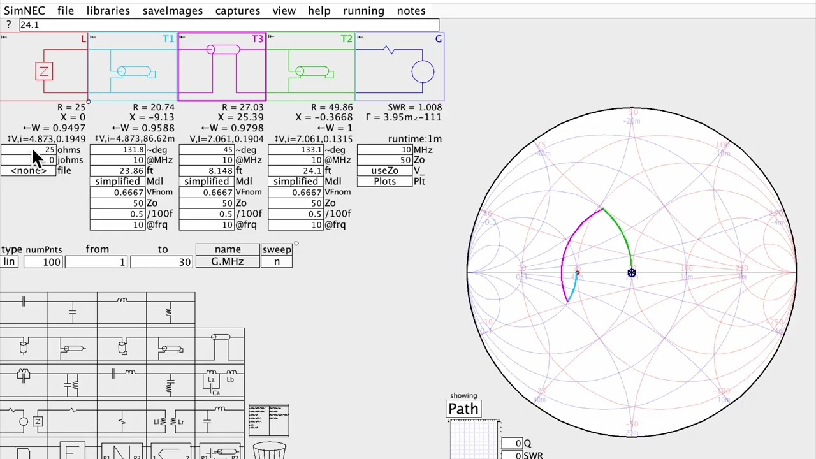Edit the generator frequency MHz field
The width and height of the screenshot is (816, 459).
tap(384, 150)
